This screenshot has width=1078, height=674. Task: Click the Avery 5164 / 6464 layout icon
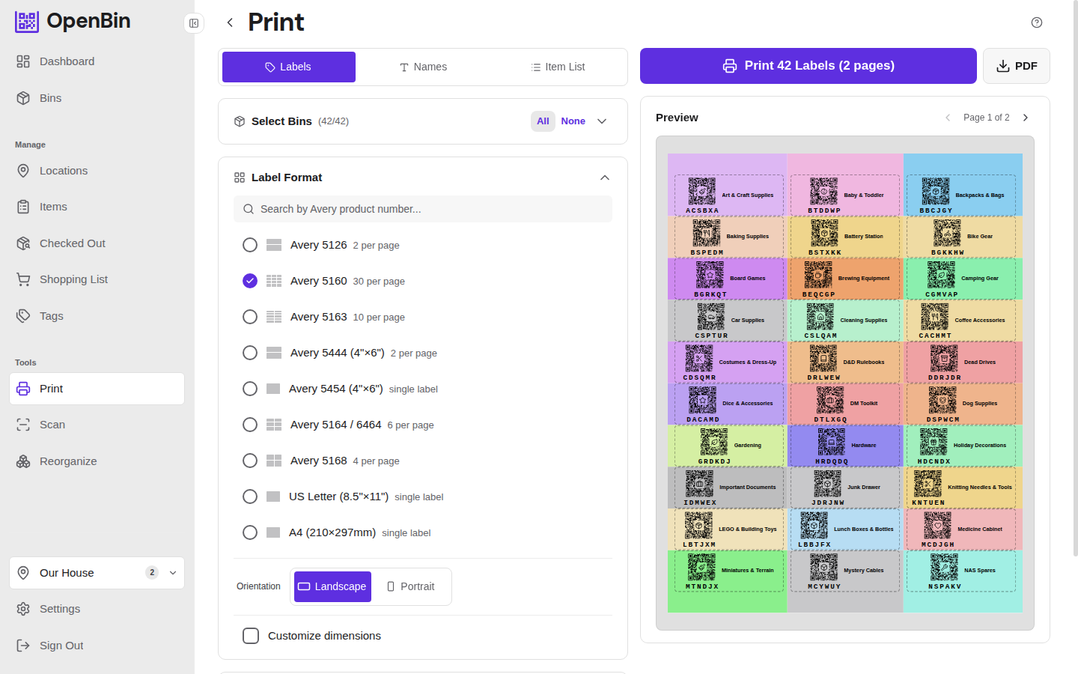click(x=274, y=425)
